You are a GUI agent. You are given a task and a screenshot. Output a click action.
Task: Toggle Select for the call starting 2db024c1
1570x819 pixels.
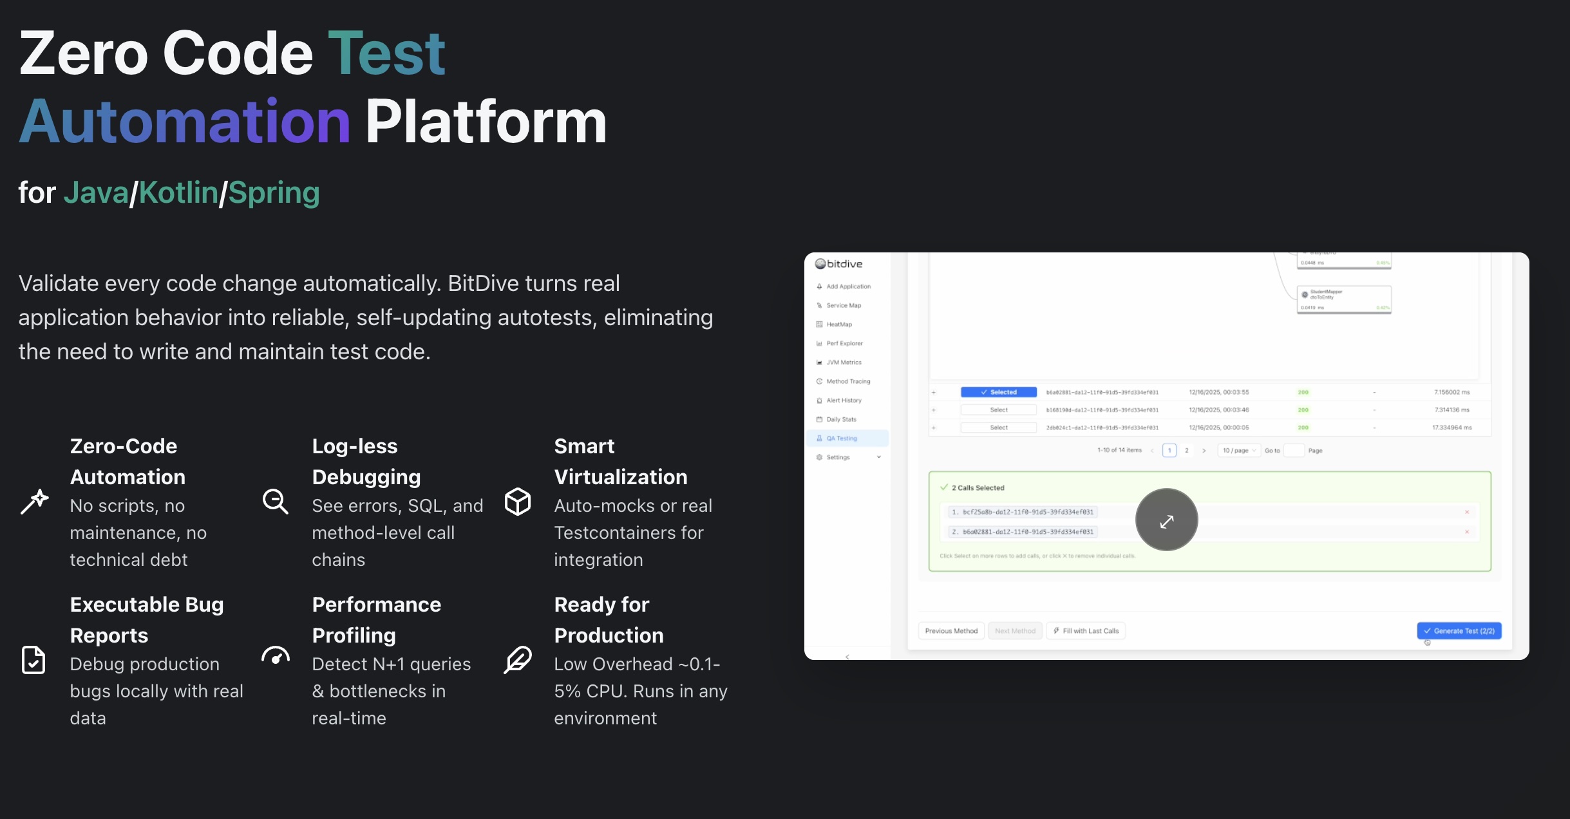[998, 428]
